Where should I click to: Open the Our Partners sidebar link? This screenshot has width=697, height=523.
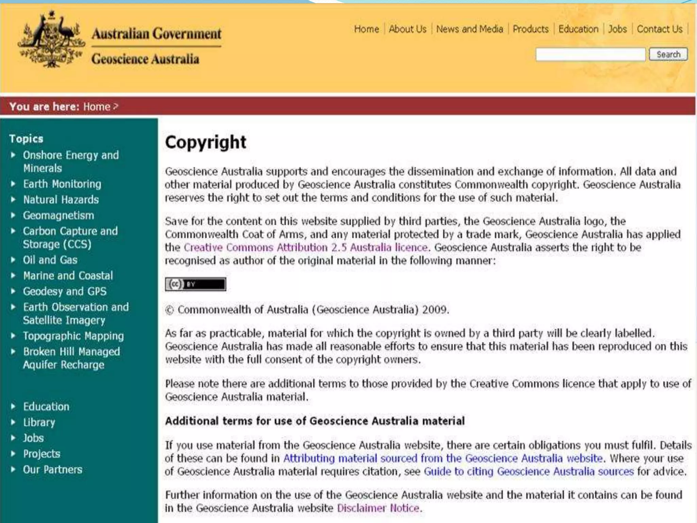click(52, 470)
